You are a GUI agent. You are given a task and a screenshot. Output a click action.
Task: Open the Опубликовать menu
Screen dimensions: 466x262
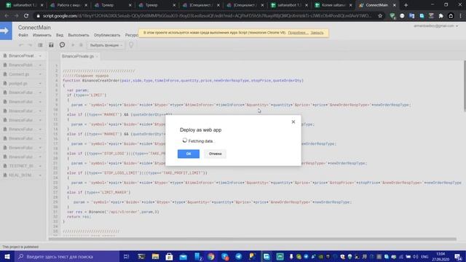click(x=107, y=35)
